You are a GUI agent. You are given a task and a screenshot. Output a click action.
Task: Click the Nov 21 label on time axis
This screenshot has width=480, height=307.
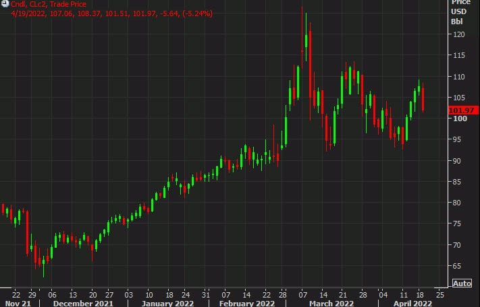15,303
